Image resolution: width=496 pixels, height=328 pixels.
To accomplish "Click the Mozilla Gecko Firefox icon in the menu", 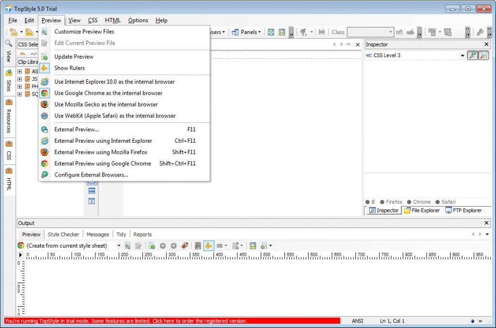I will click(x=45, y=104).
